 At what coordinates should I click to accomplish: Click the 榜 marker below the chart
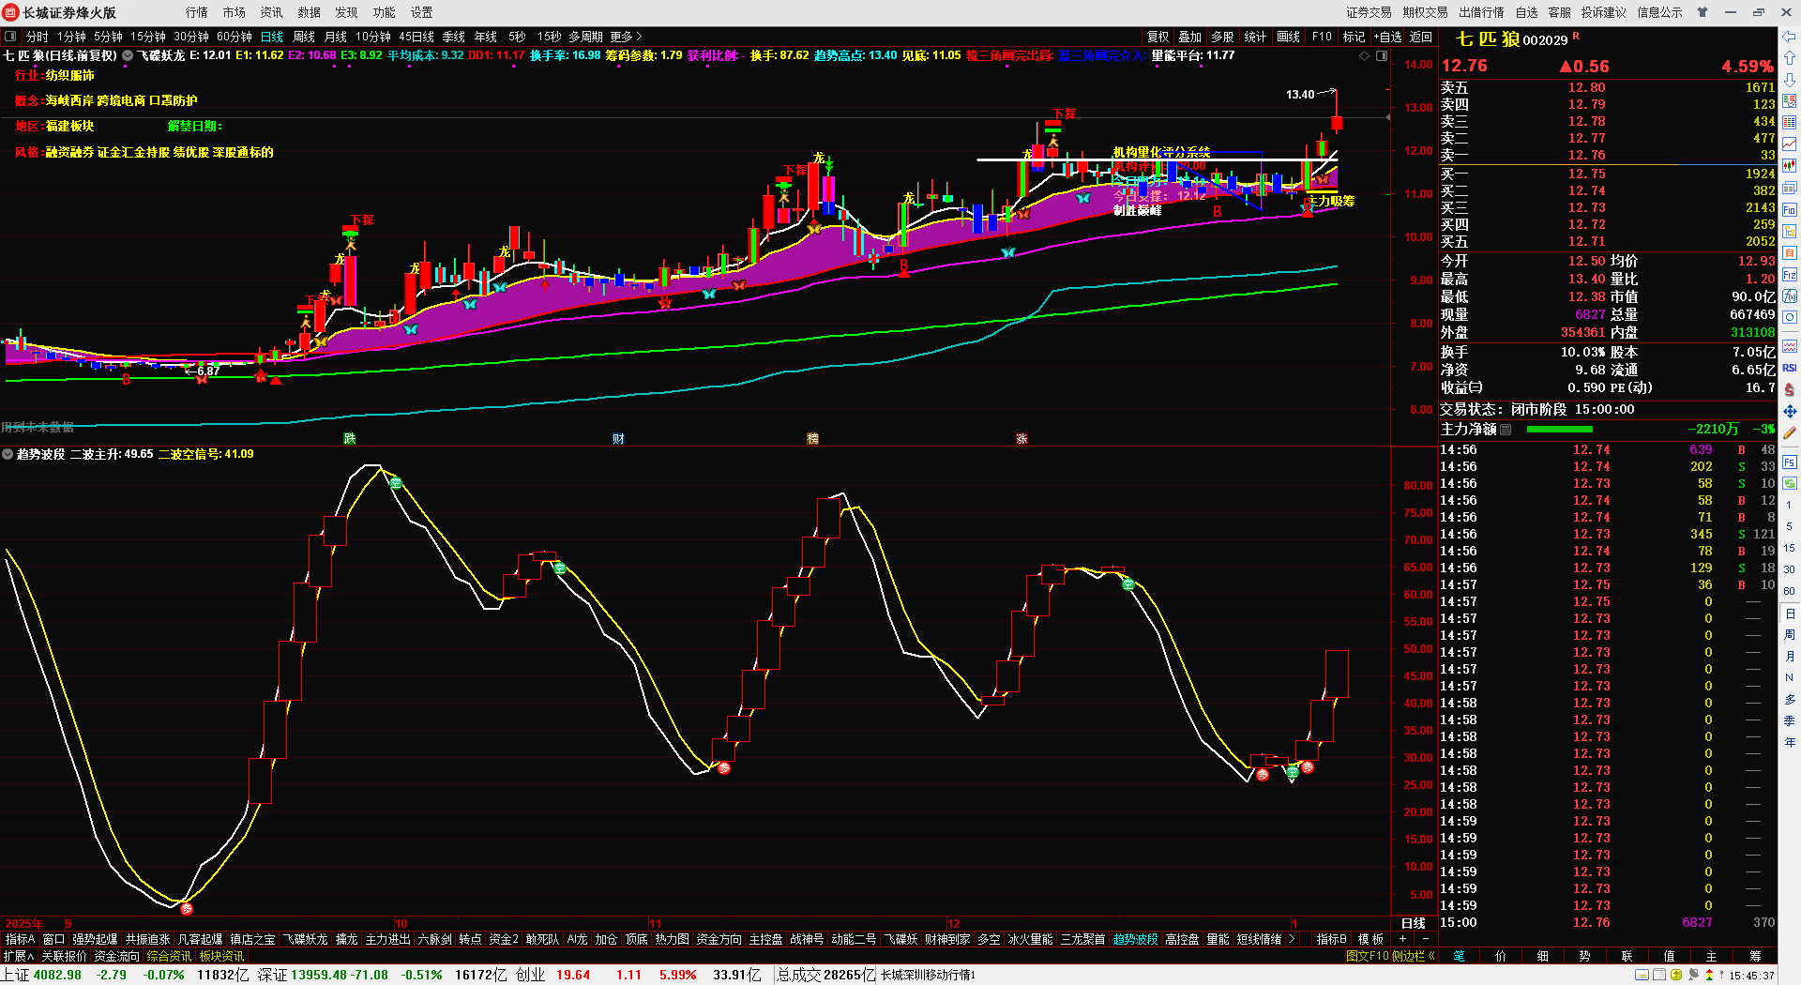pos(813,439)
